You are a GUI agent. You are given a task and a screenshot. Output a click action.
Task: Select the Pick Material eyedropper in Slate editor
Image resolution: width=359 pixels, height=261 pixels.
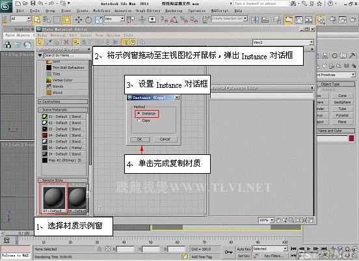pos(49,42)
